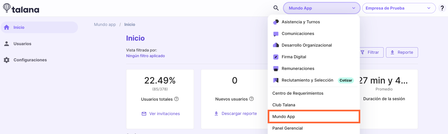Click the Vista filtrada por label
Viewport: 448px width, 134px height.
click(x=142, y=50)
